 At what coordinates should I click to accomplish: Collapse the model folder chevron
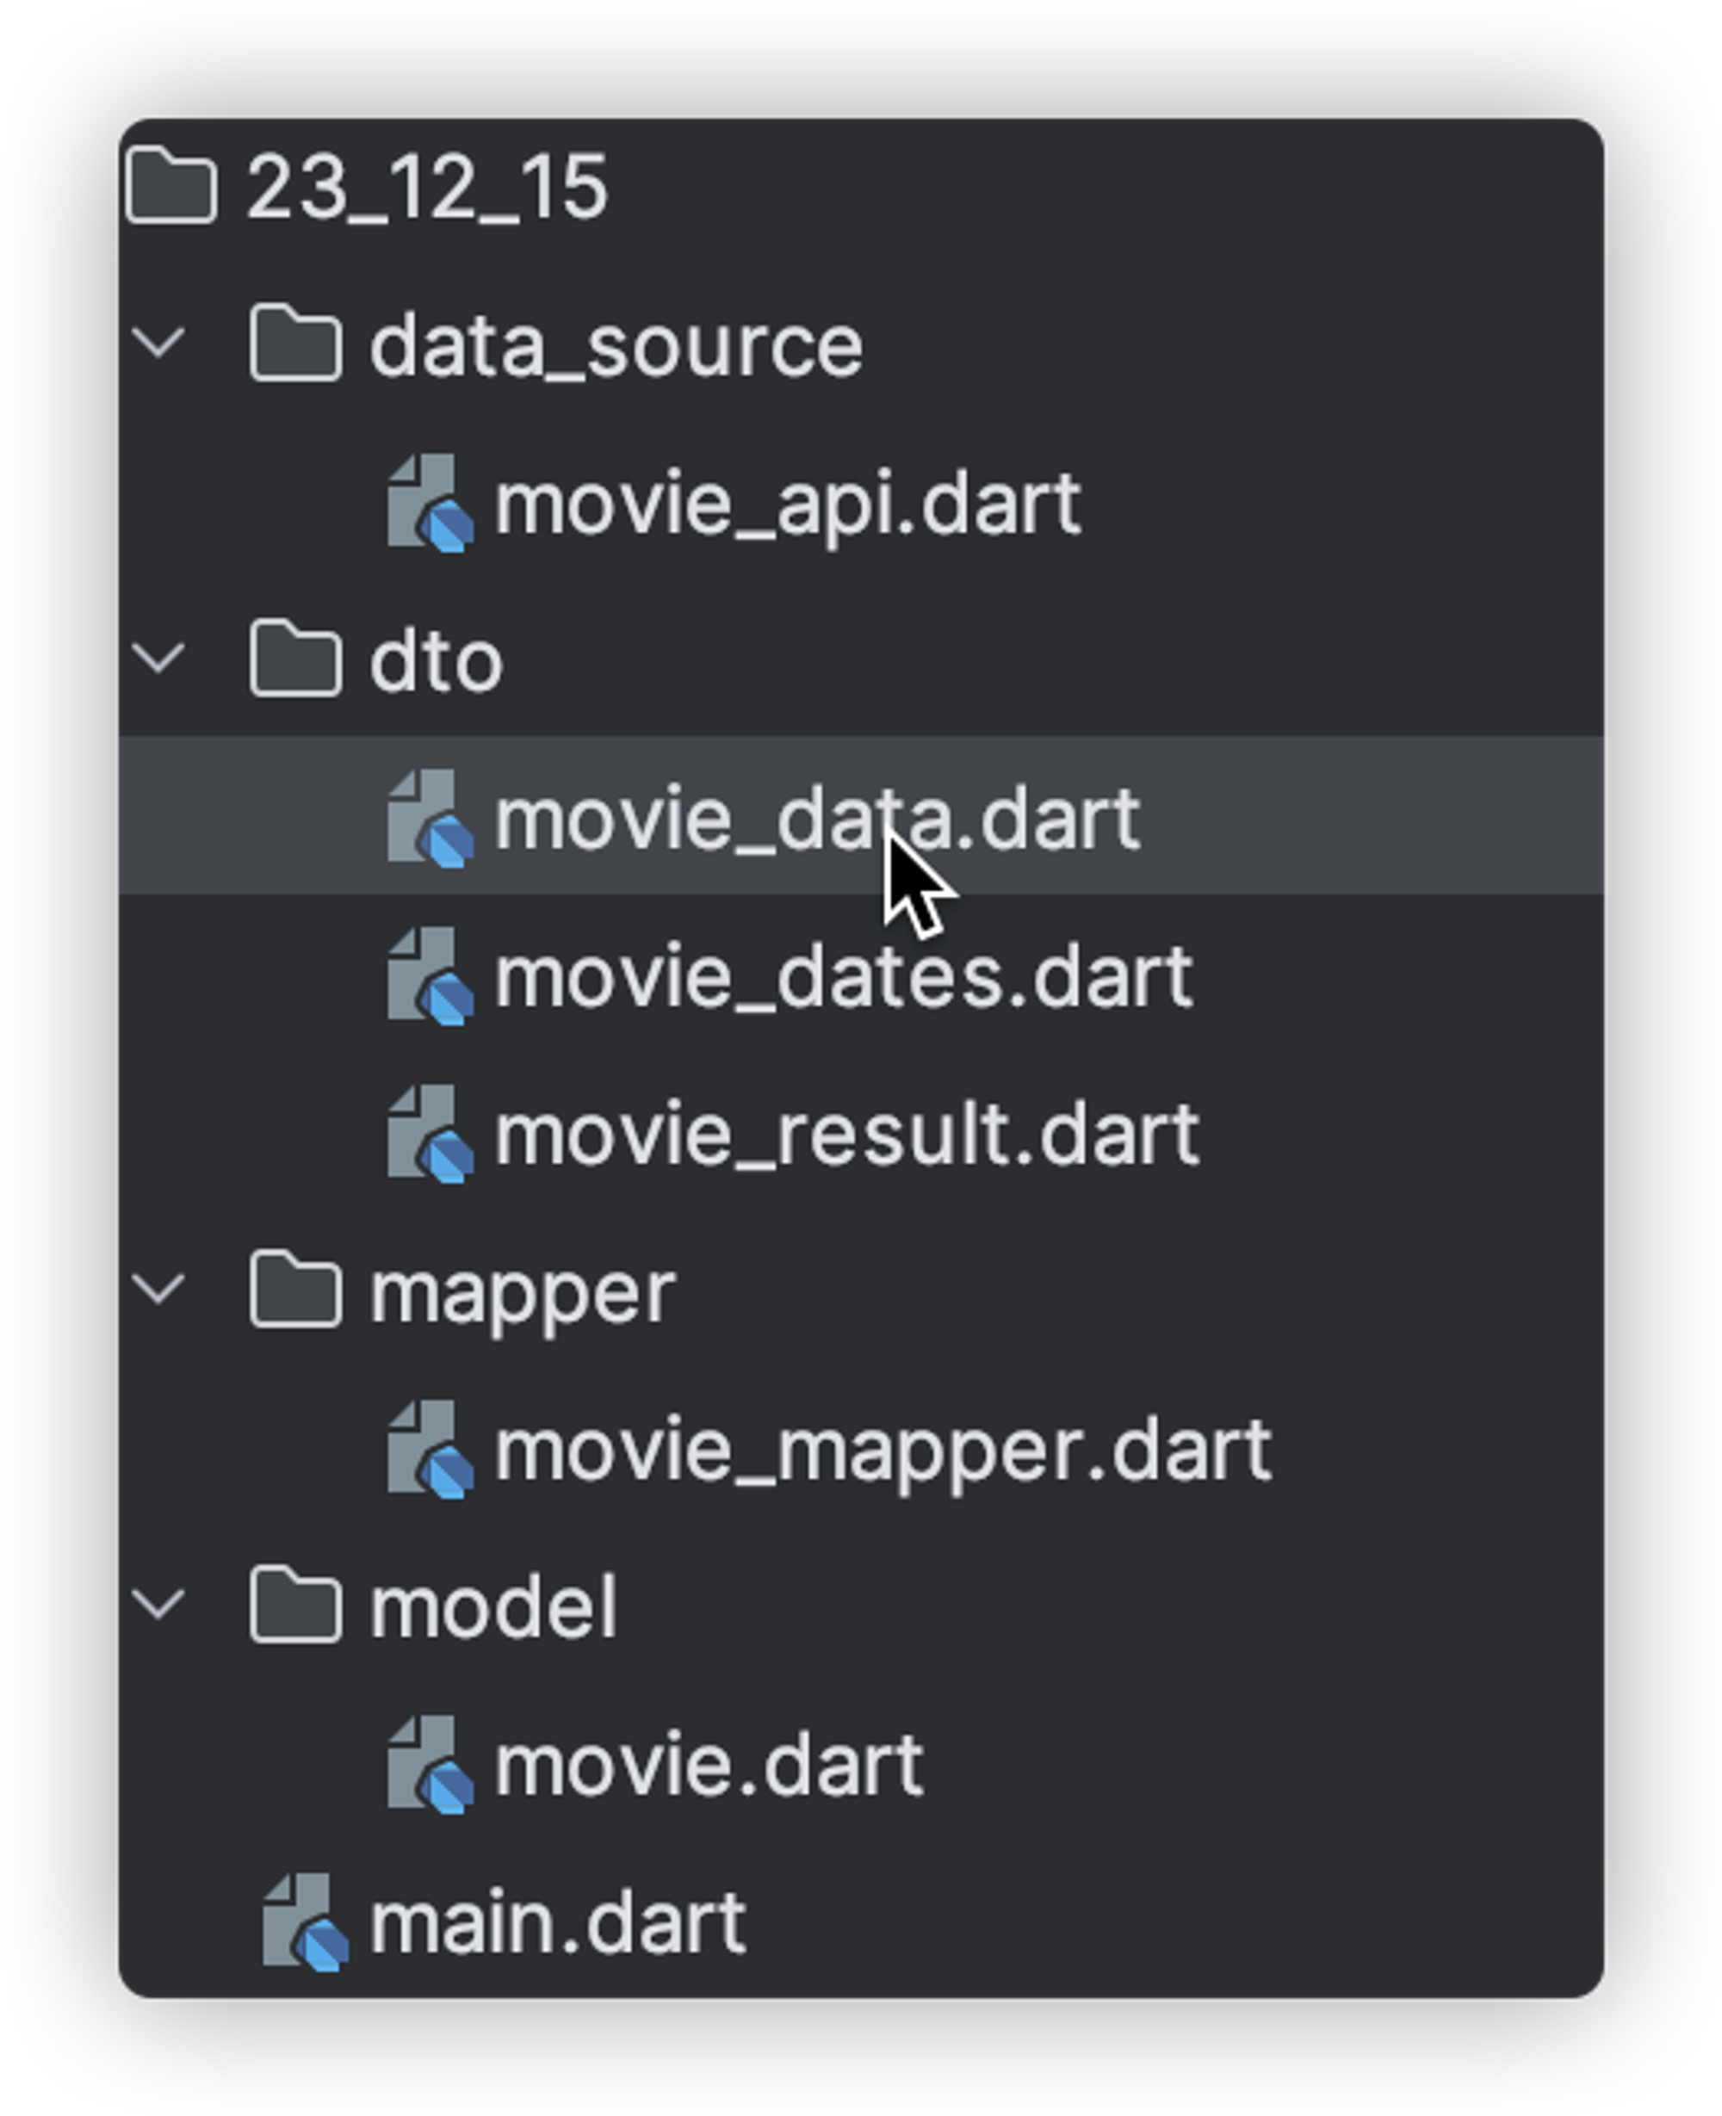[x=158, y=1605]
